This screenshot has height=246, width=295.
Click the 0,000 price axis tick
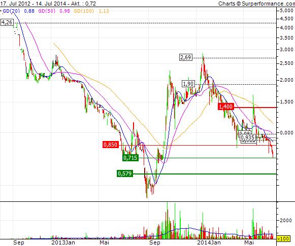click(x=286, y=133)
